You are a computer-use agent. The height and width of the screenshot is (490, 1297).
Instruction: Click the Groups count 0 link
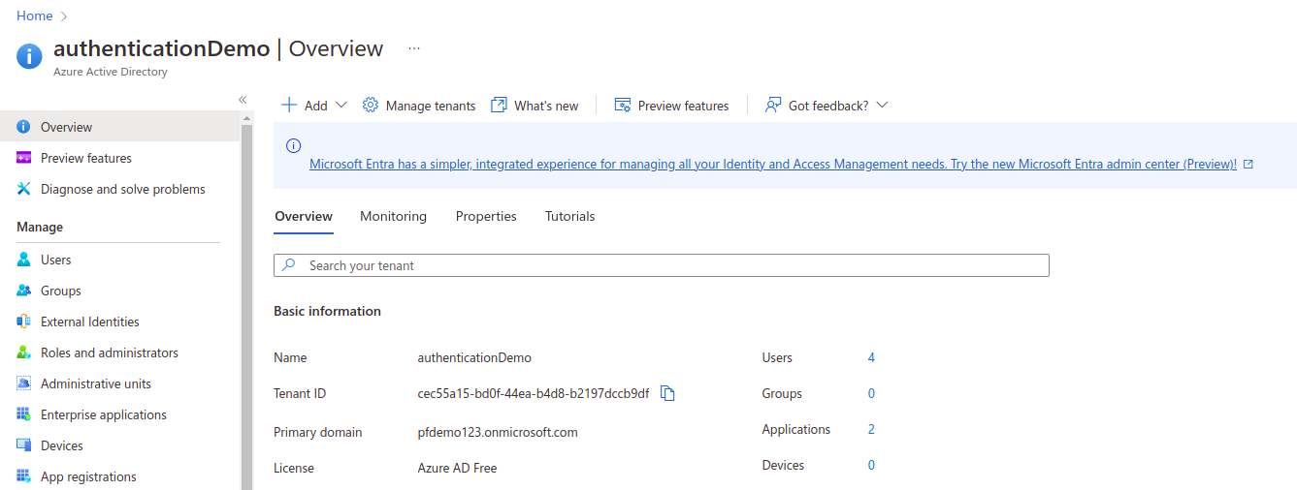(x=871, y=393)
